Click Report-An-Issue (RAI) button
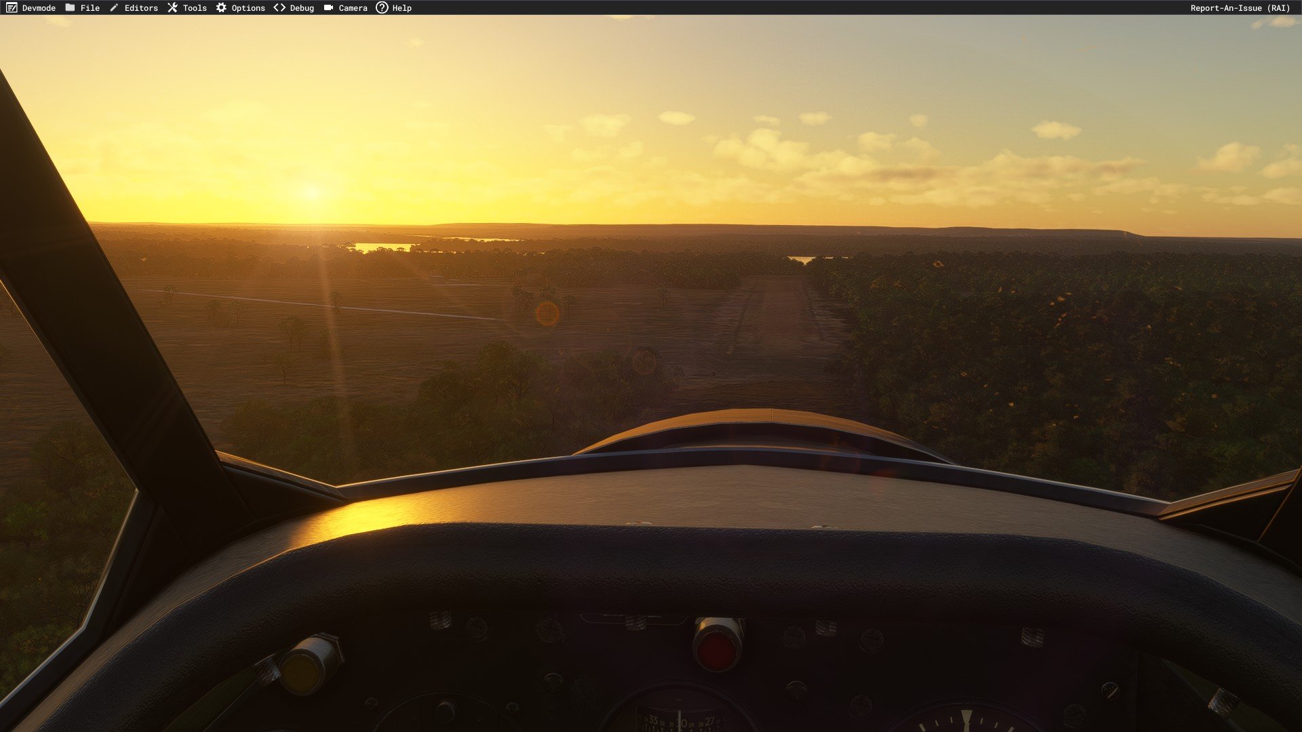This screenshot has width=1302, height=732. (x=1240, y=8)
